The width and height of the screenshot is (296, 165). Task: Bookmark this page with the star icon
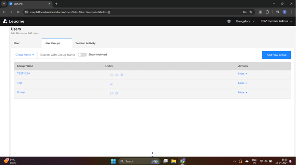(x=250, y=12)
